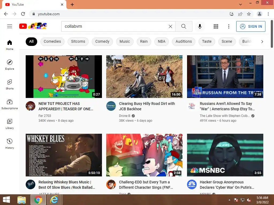
Task: Open tab search dropdown chevron
Action: [x=241, y=5]
